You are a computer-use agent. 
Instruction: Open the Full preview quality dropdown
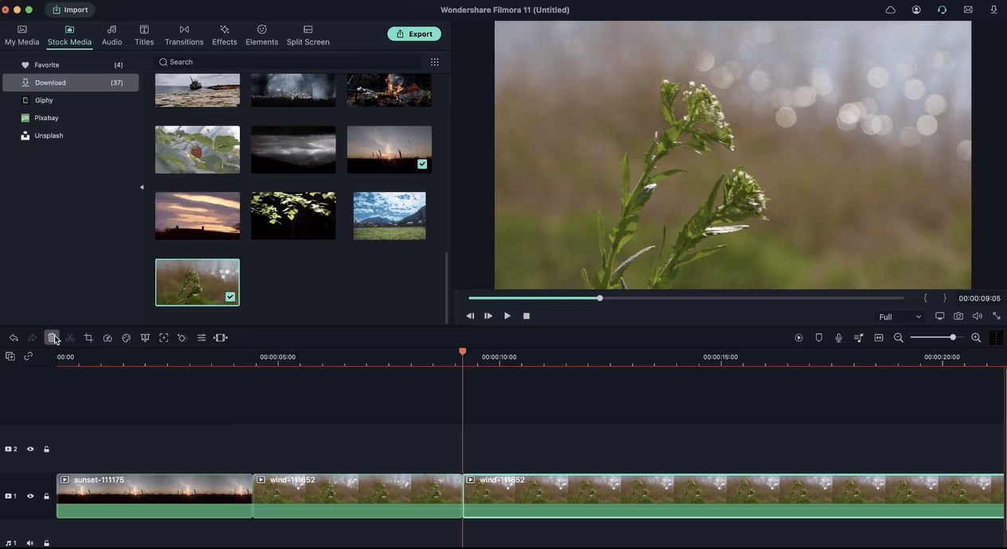click(x=899, y=317)
